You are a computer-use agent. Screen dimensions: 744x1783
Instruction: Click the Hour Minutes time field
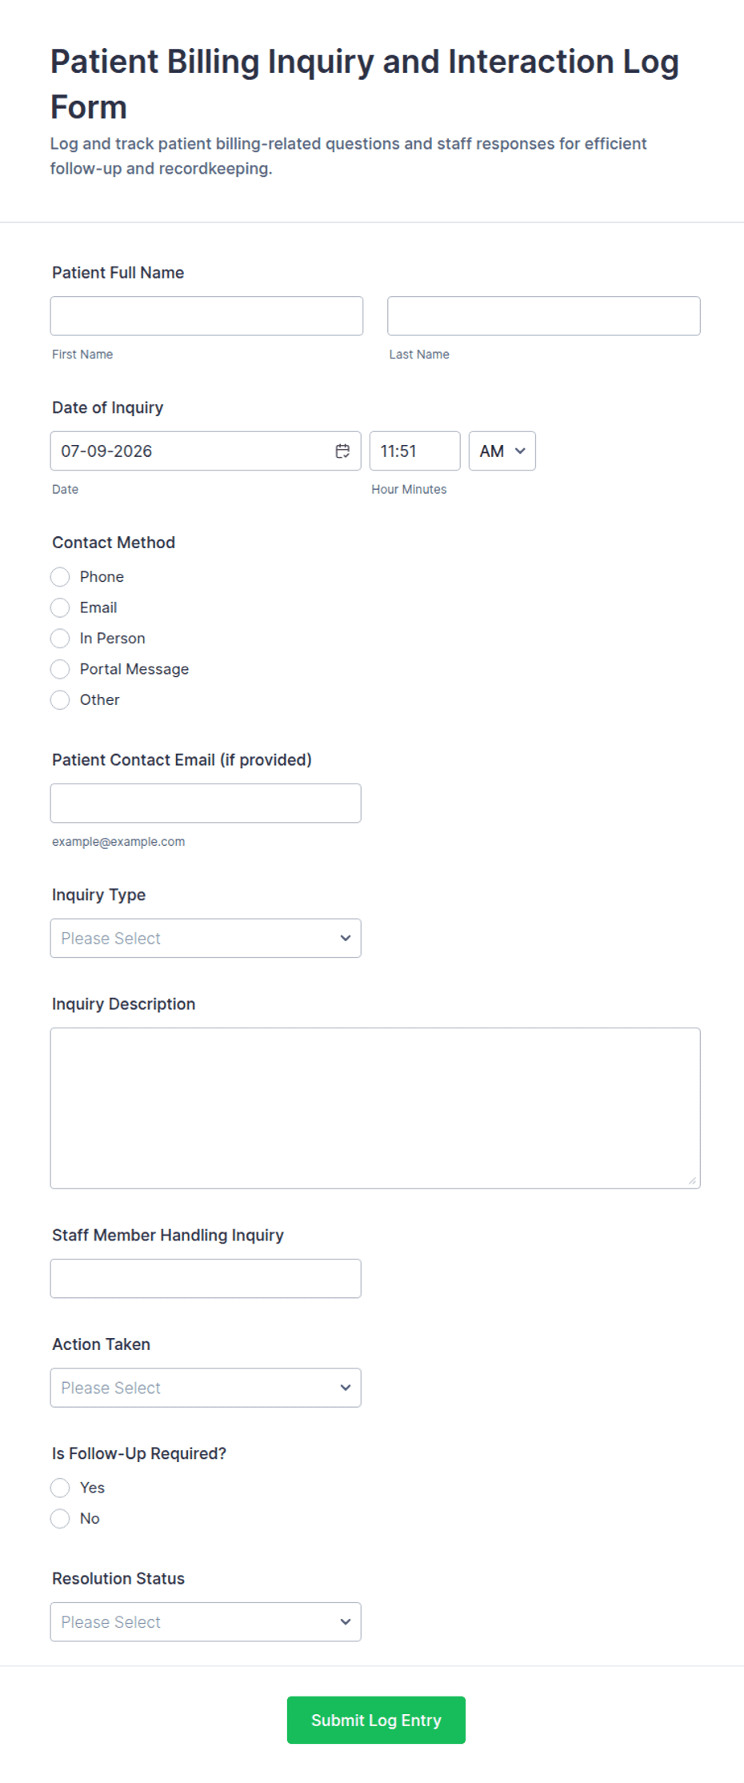[x=415, y=451]
